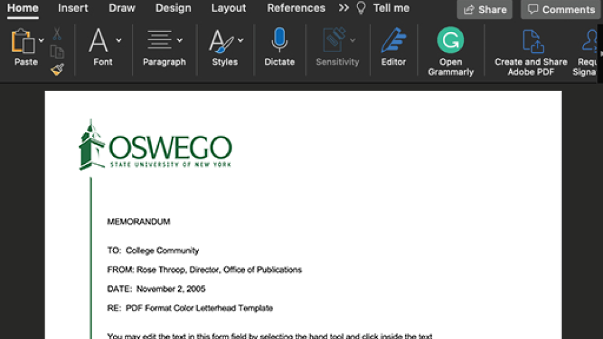Expand the Styles dropdown arrow

coord(241,40)
